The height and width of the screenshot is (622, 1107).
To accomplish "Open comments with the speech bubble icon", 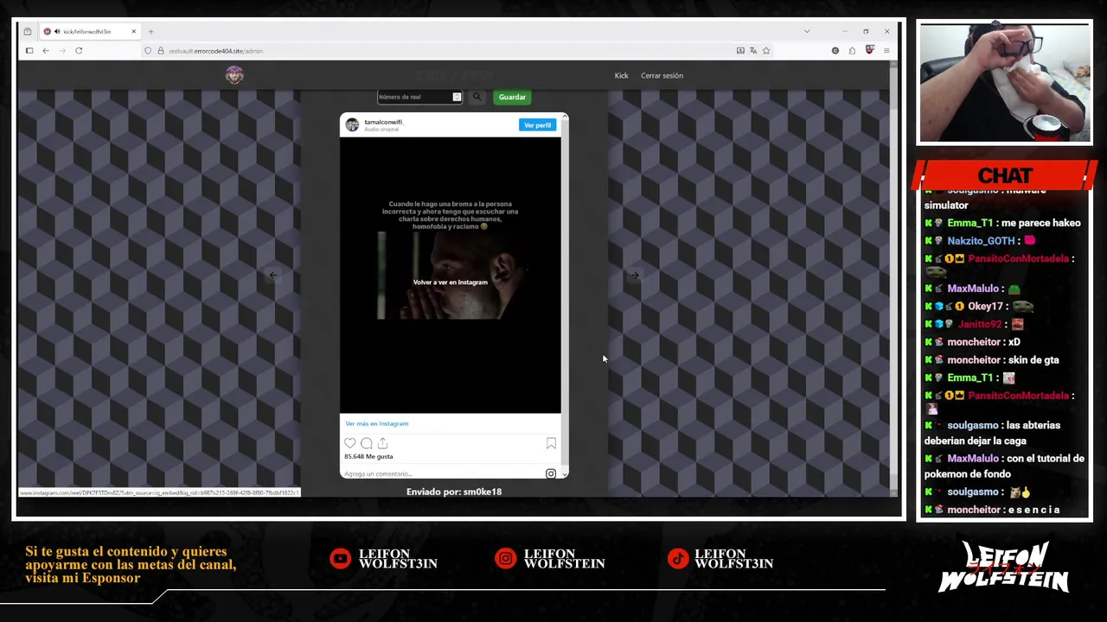I will [367, 443].
